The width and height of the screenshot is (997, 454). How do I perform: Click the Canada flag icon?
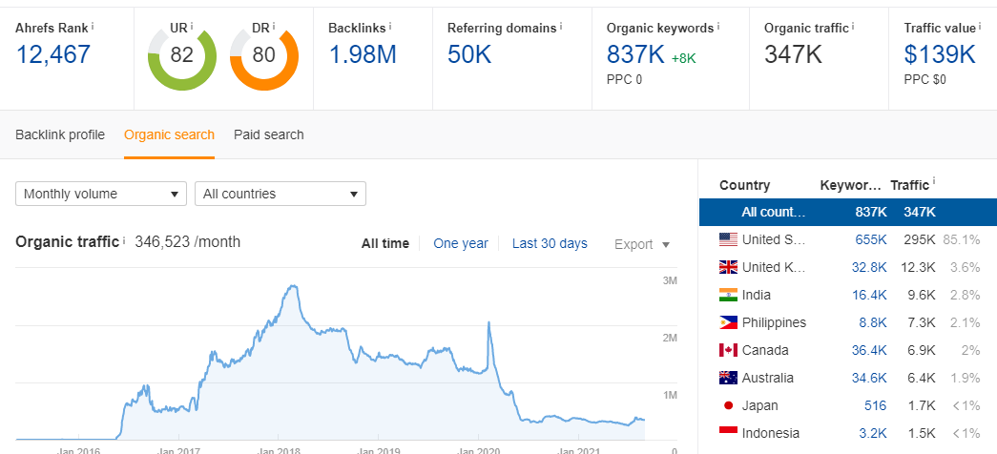click(x=728, y=350)
